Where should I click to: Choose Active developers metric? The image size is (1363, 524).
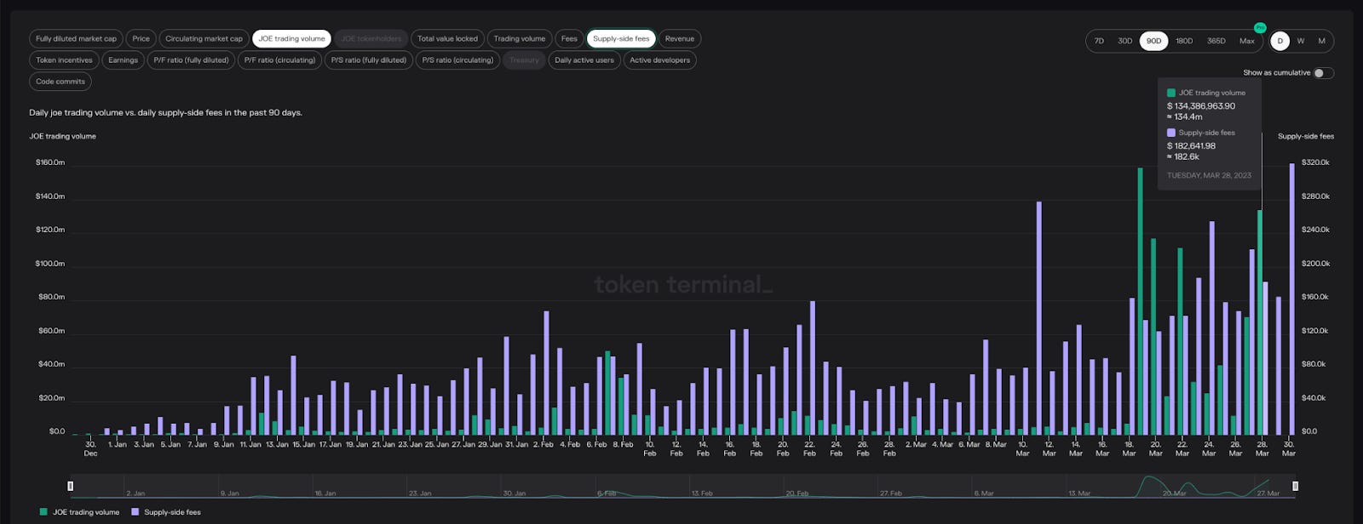pos(660,60)
